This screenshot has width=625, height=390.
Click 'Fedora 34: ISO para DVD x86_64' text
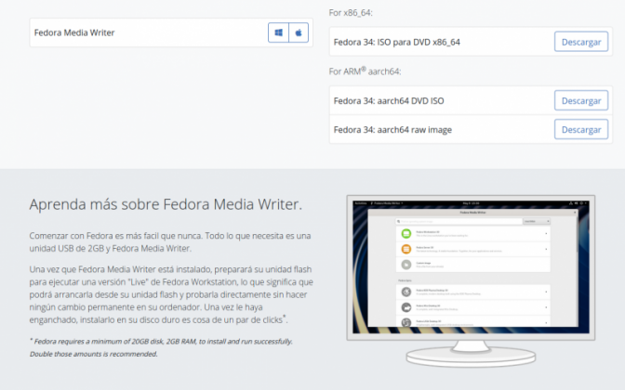point(396,42)
